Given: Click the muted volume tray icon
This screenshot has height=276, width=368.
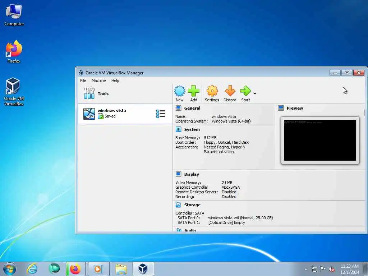Looking at the screenshot, I should [332, 269].
